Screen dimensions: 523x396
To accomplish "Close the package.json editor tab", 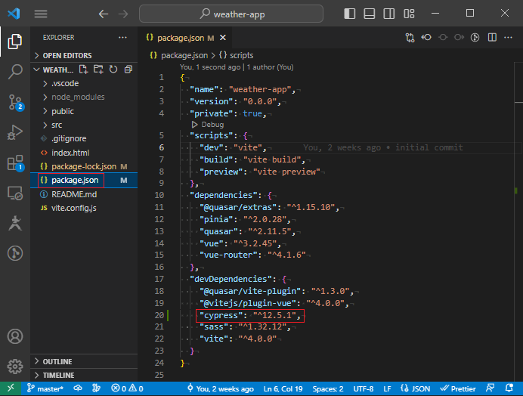I will pos(223,38).
